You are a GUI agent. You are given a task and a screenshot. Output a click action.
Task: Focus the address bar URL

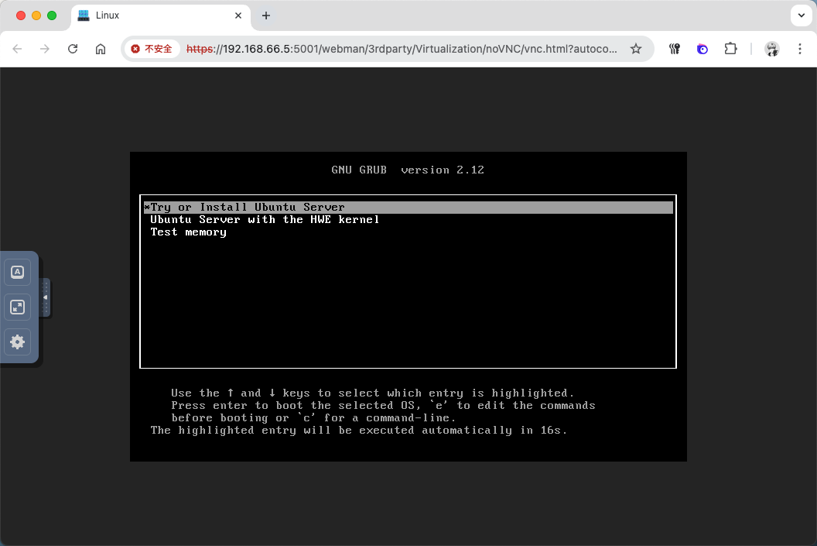(402, 49)
